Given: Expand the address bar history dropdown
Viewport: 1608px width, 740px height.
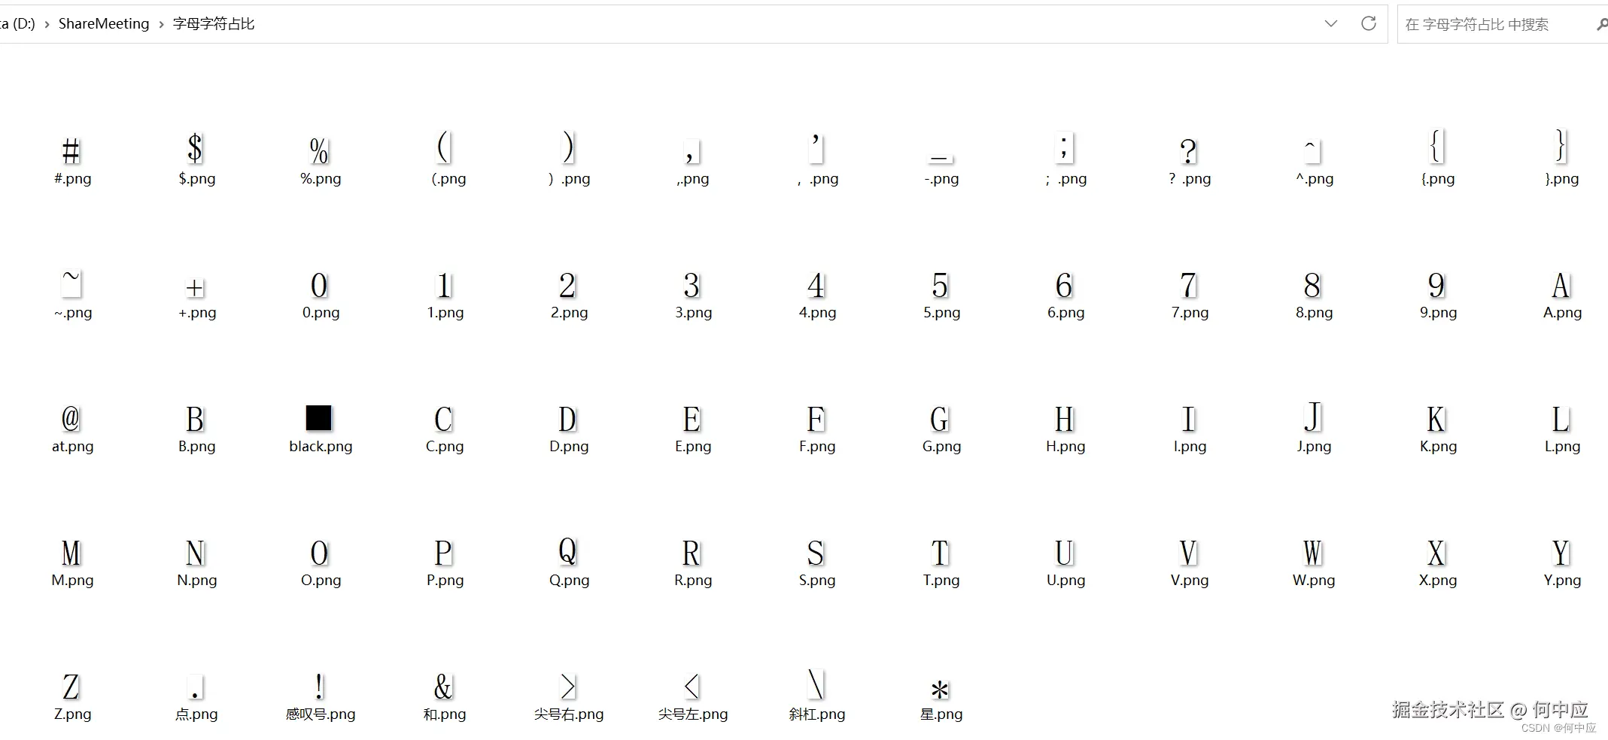Looking at the screenshot, I should click(1330, 23).
